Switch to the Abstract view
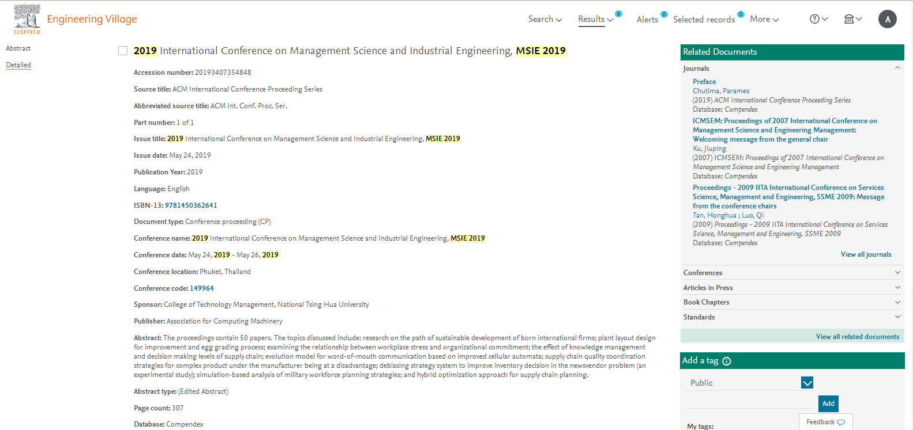The width and height of the screenshot is (913, 430). pos(18,48)
